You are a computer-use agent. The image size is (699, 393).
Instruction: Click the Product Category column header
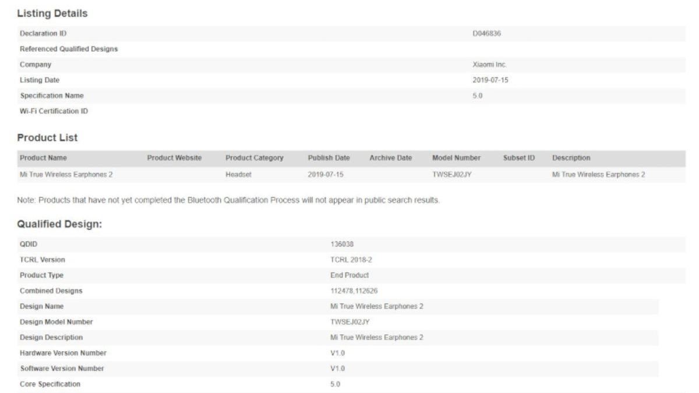[x=254, y=158]
